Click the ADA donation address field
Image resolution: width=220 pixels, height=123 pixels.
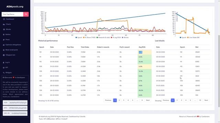(x=18, y=102)
